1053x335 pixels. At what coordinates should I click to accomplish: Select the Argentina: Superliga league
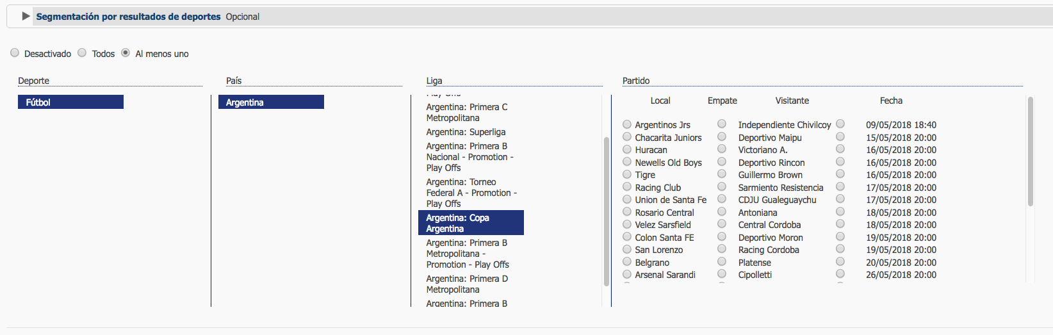(x=466, y=132)
